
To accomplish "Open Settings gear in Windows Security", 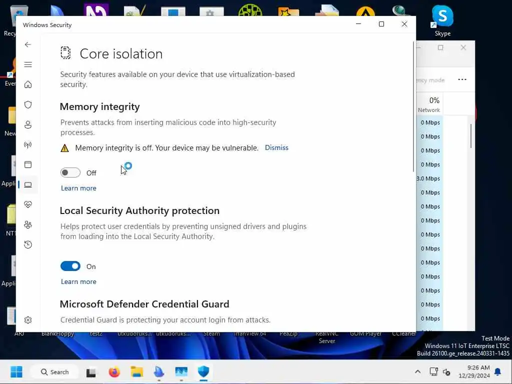I will coord(28,320).
